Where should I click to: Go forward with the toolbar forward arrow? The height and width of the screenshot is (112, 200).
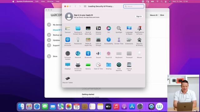click(80, 6)
